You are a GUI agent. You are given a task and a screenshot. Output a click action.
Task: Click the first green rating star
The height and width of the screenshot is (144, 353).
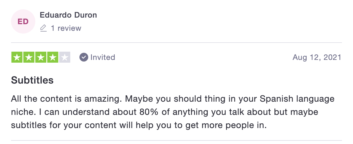click(17, 57)
